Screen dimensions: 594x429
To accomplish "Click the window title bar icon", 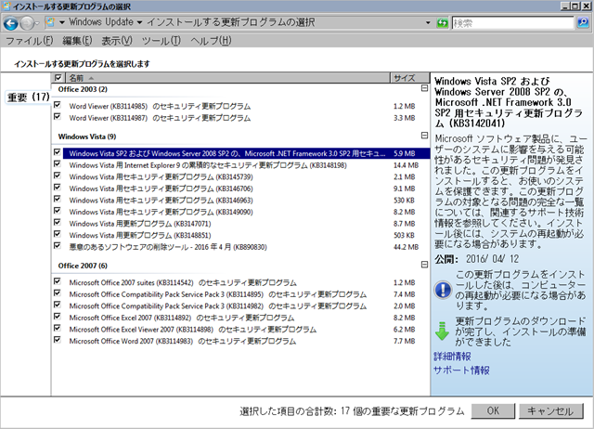I will 6,6.
